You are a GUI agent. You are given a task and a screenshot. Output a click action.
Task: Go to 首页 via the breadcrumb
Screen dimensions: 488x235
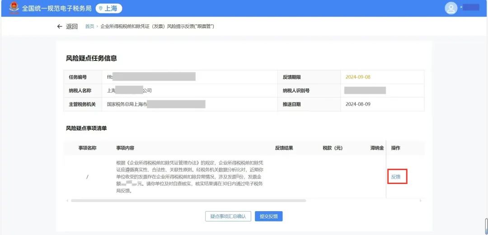click(89, 27)
